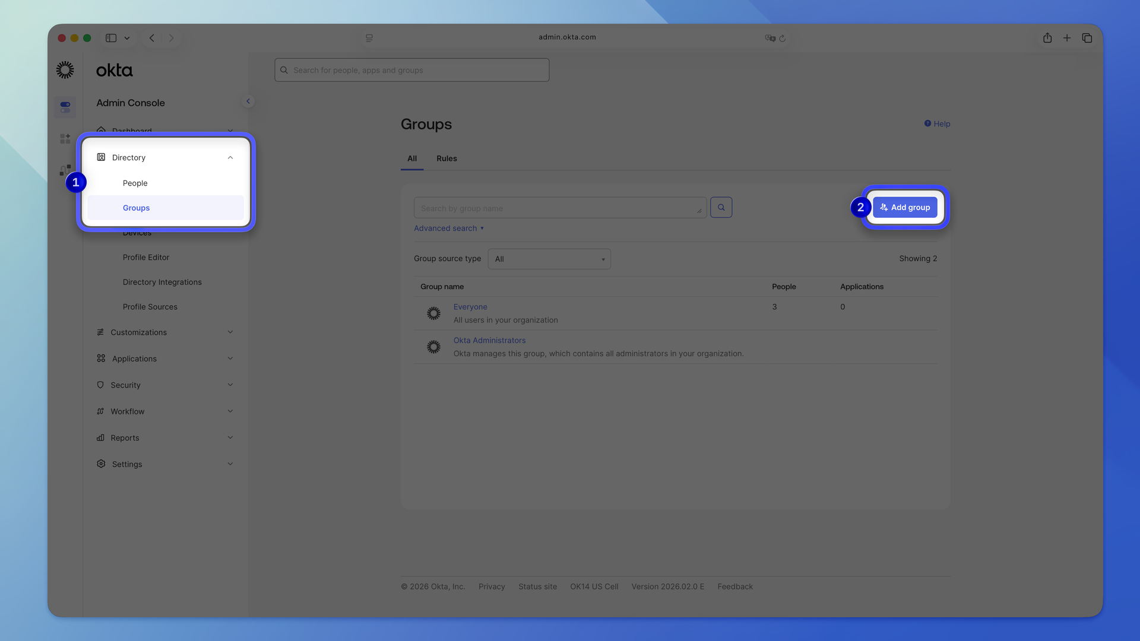The height and width of the screenshot is (641, 1140).
Task: Go forward with Safari's forward arrow
Action: pos(172,38)
